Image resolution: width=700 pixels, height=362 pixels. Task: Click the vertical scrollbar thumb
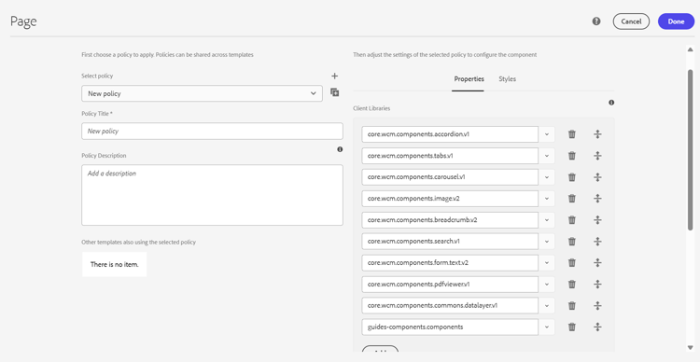pyautogui.click(x=690, y=149)
